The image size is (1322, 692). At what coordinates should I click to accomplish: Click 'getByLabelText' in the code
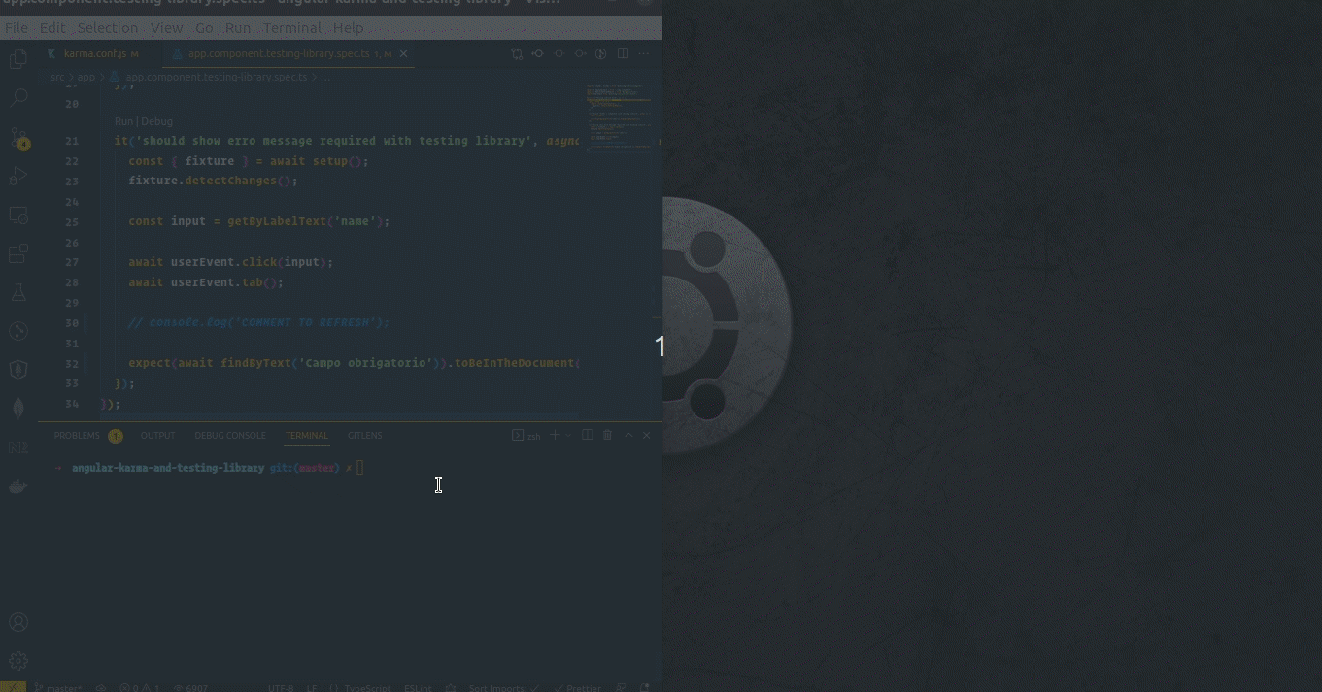(x=277, y=221)
